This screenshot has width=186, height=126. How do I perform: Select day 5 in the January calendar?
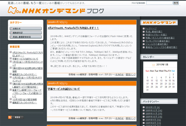point(157,78)
